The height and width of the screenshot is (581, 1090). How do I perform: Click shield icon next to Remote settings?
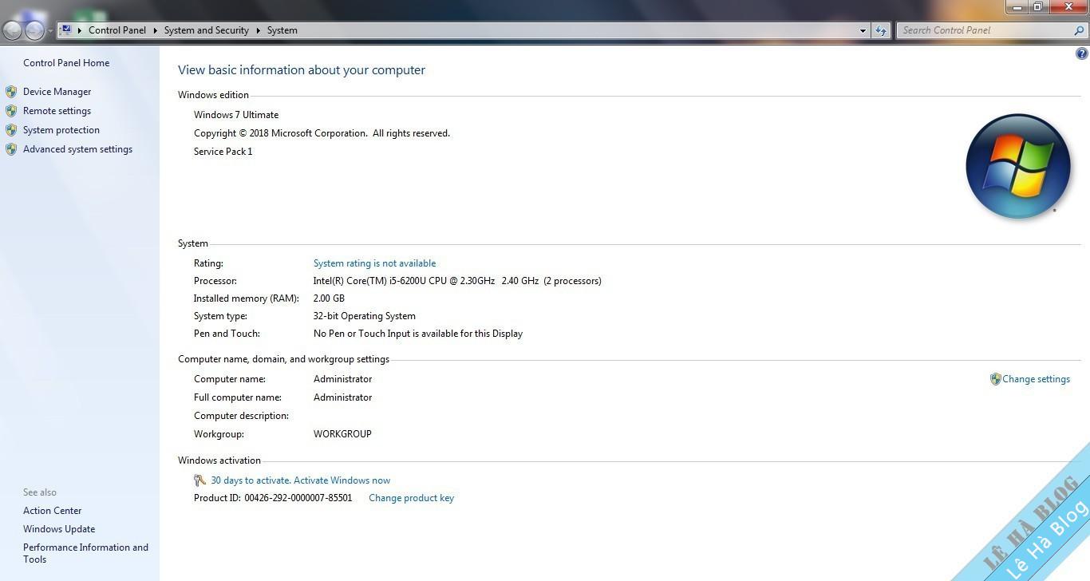tap(11, 111)
